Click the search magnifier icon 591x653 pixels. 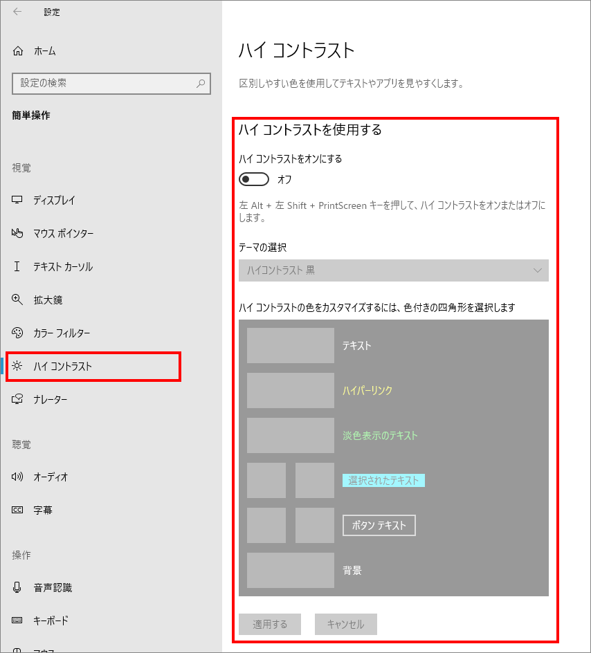tap(201, 83)
